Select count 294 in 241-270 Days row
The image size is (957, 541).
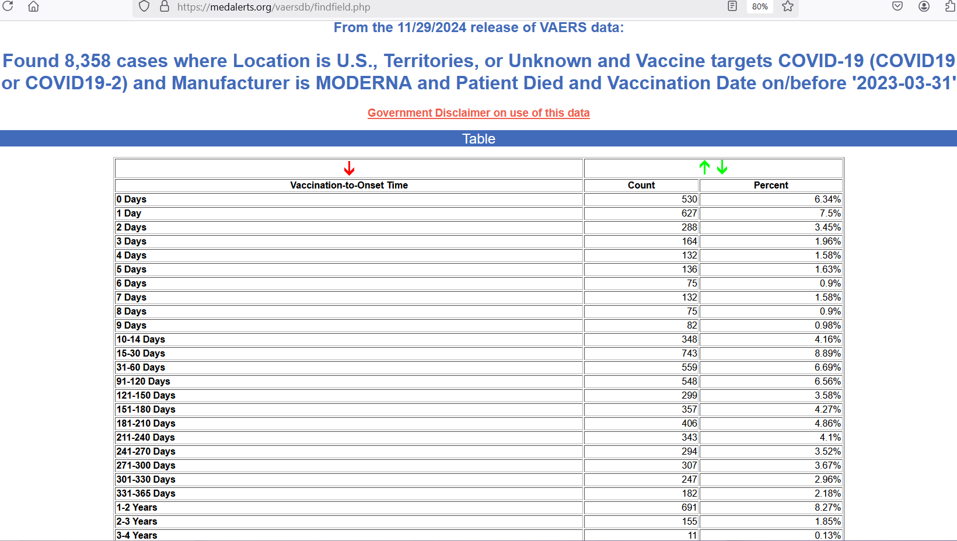point(689,451)
